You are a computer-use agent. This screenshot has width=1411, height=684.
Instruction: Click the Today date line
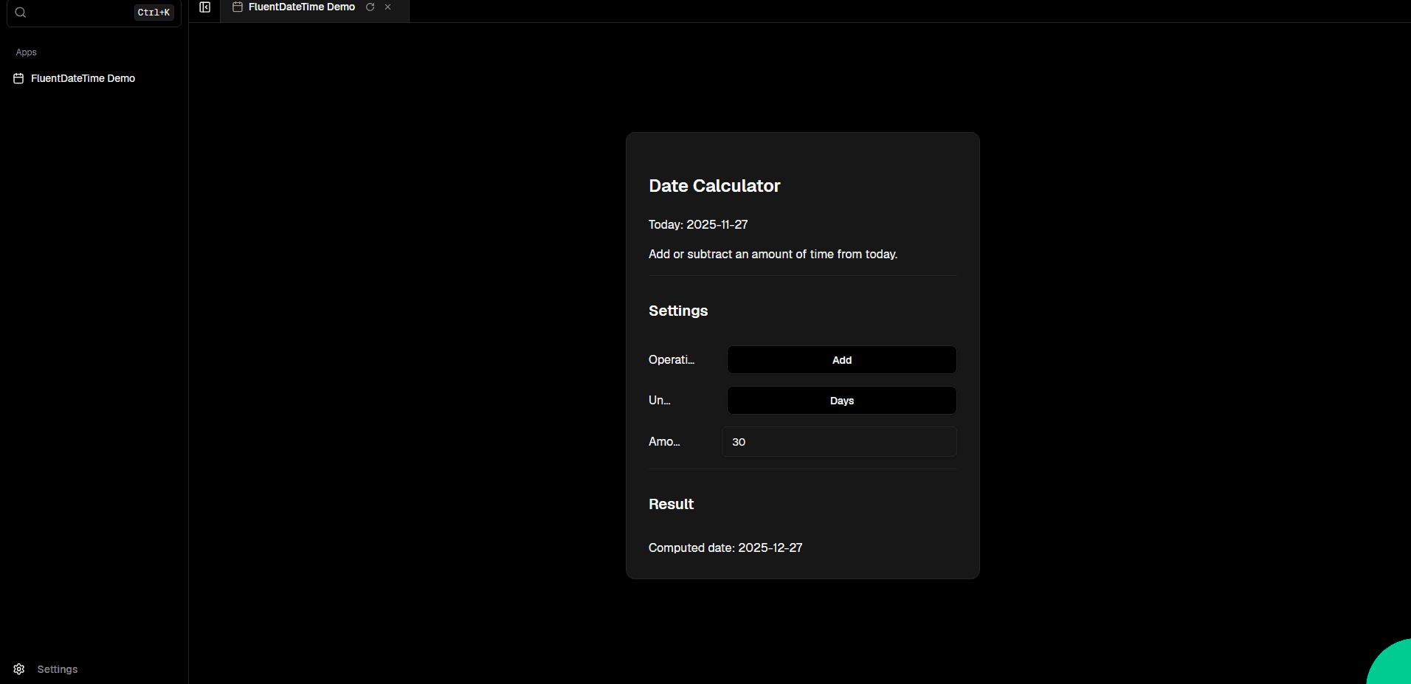click(x=697, y=224)
